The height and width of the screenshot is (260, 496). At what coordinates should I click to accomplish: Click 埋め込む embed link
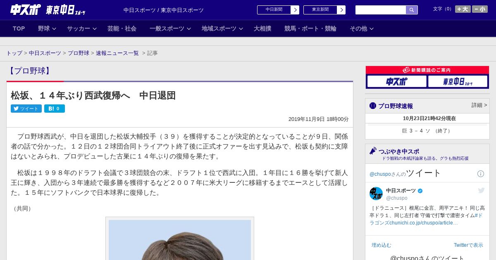click(382, 245)
